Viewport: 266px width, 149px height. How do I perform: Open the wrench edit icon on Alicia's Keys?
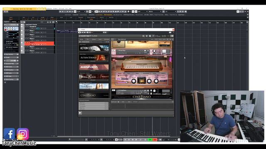[x=114, y=50]
